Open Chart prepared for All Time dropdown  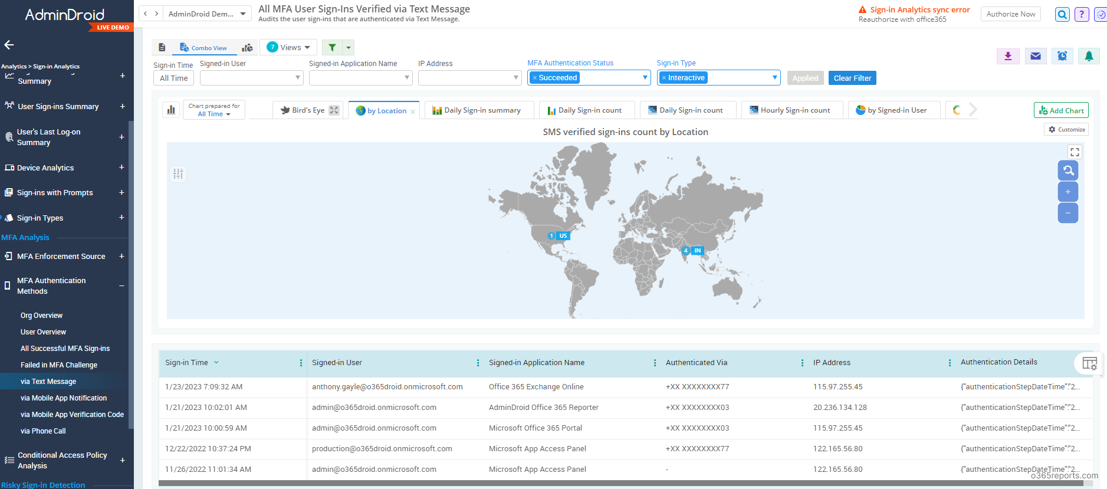pyautogui.click(x=214, y=110)
